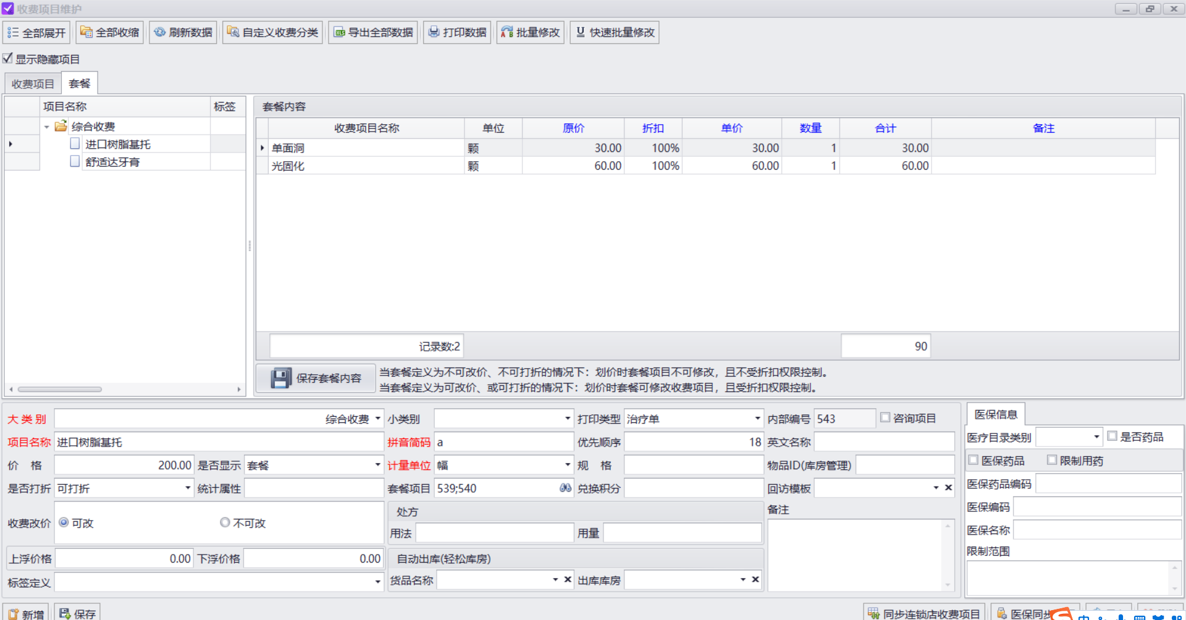
Task: Click the 打印数据 printer icon
Action: (434, 32)
